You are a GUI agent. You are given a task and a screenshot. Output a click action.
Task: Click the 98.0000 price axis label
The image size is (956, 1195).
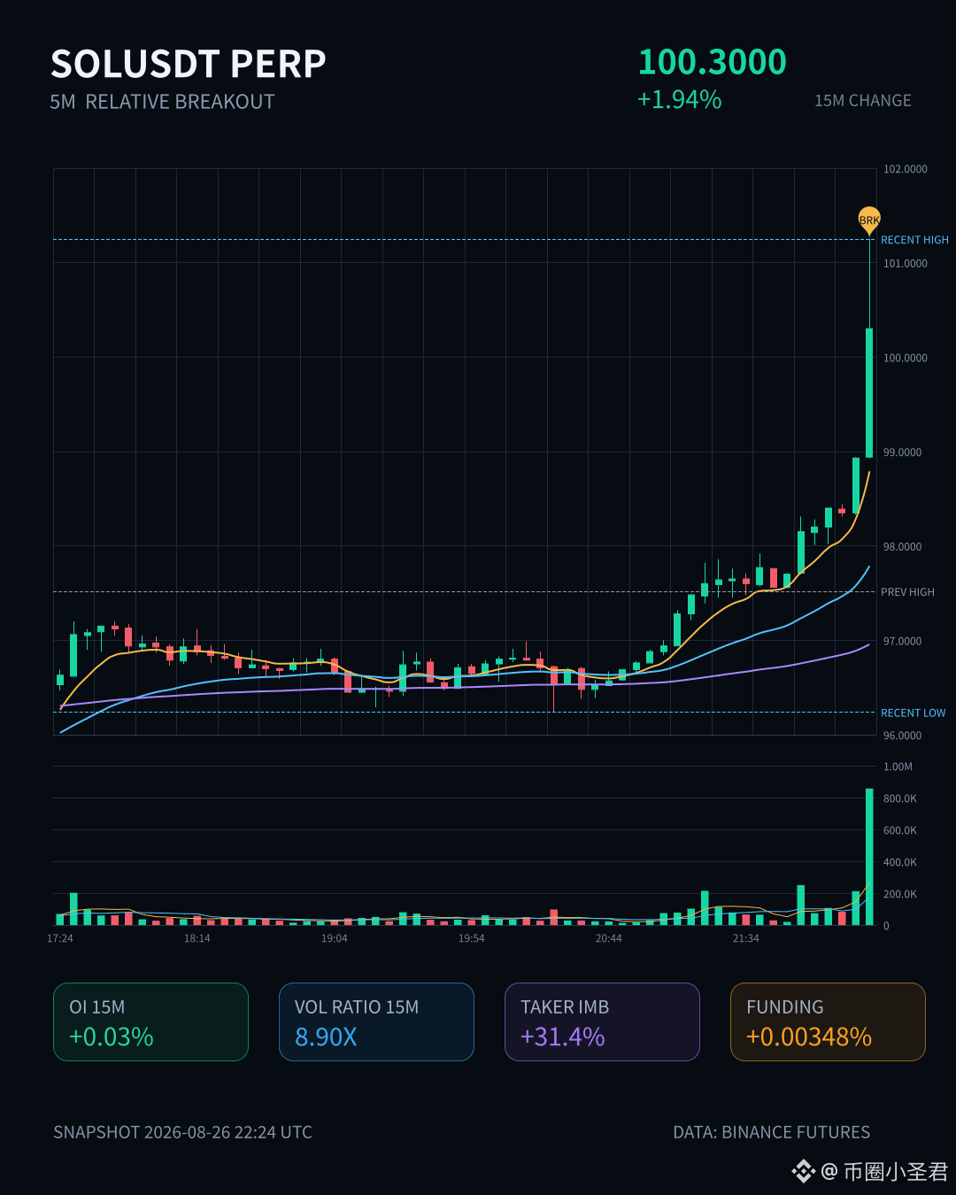click(x=902, y=547)
